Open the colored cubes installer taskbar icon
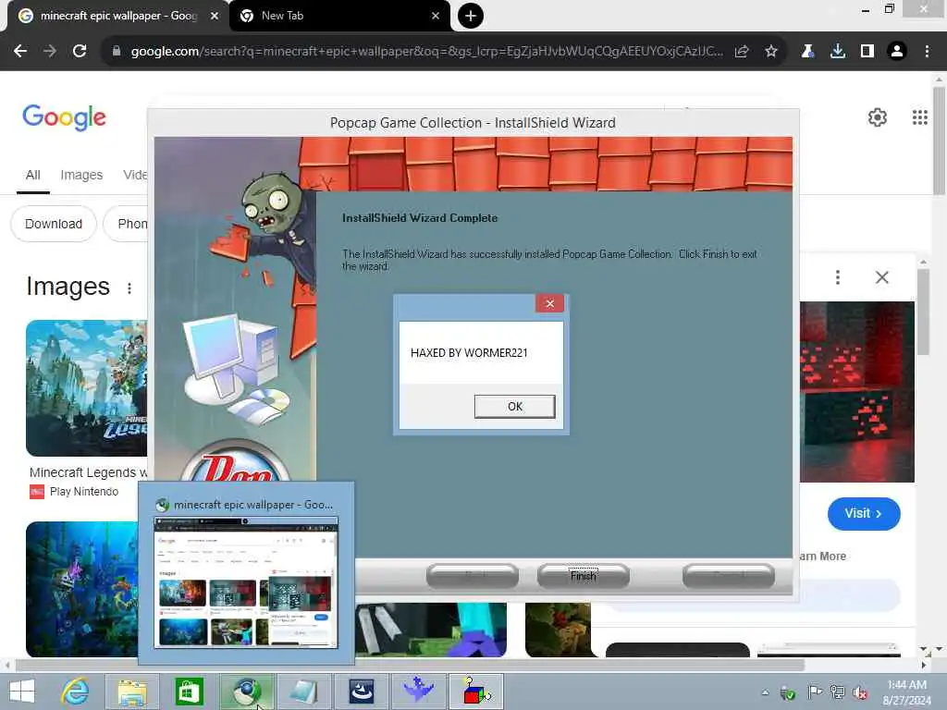 pos(476,692)
